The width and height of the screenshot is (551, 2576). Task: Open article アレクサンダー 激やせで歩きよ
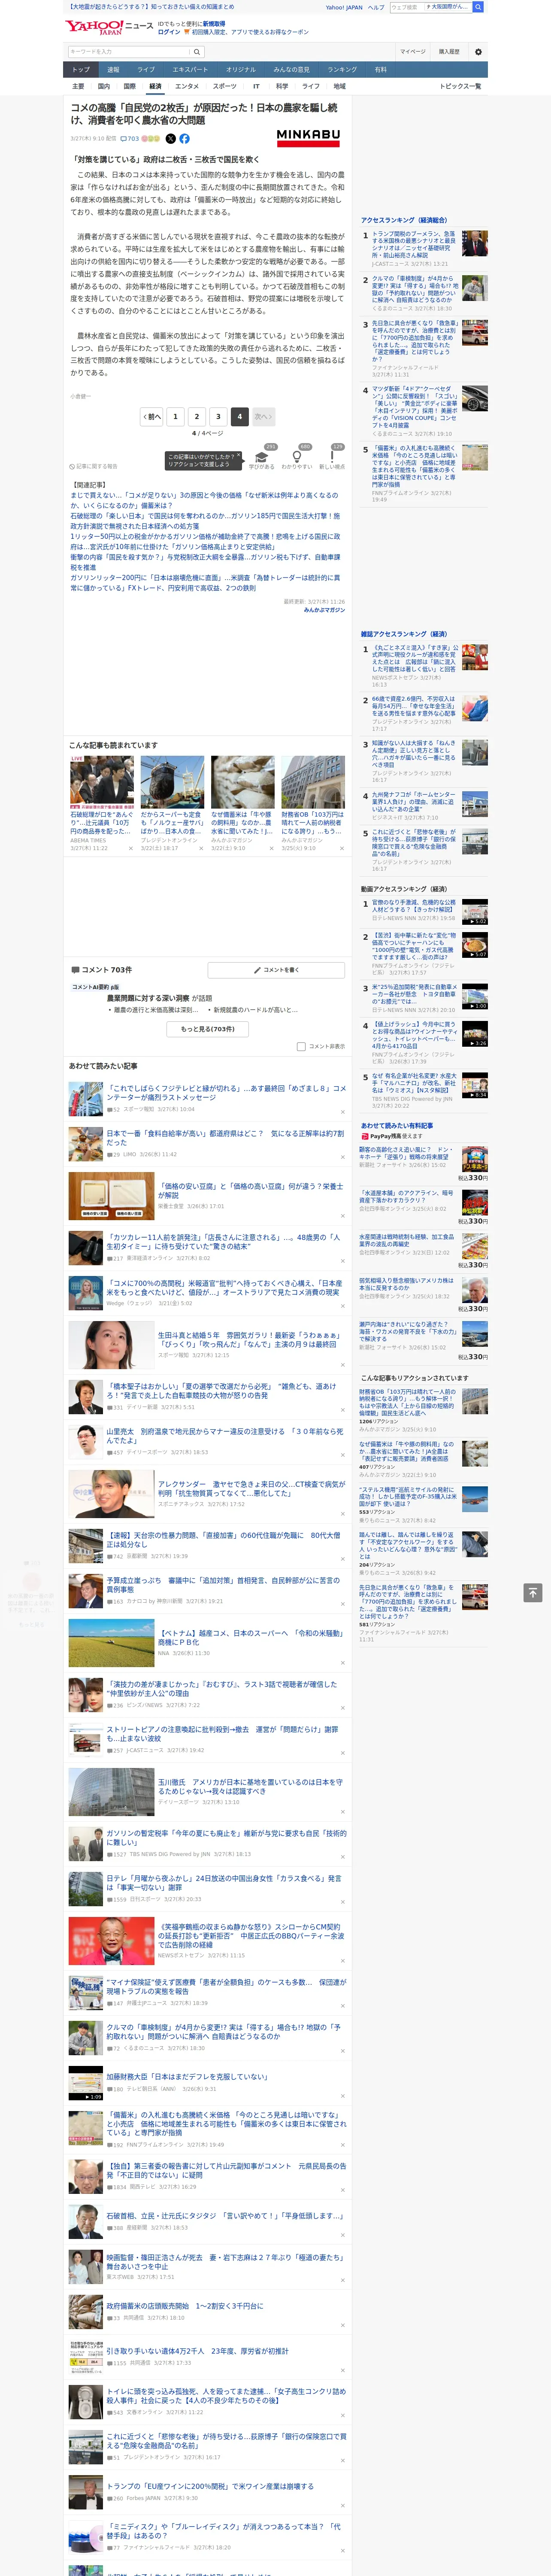tap(251, 1489)
